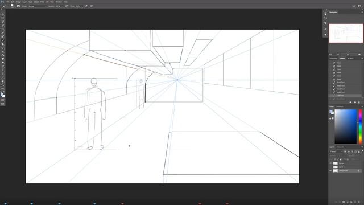
Task: Click the hue slider strip
Action: tap(360, 126)
